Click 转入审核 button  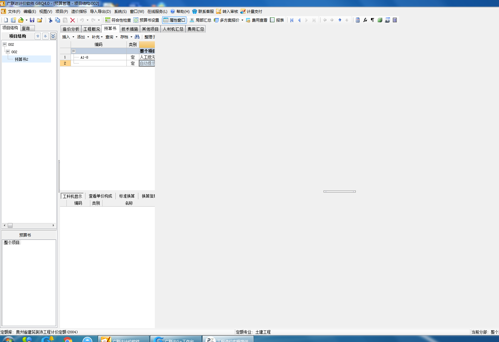coord(227,11)
